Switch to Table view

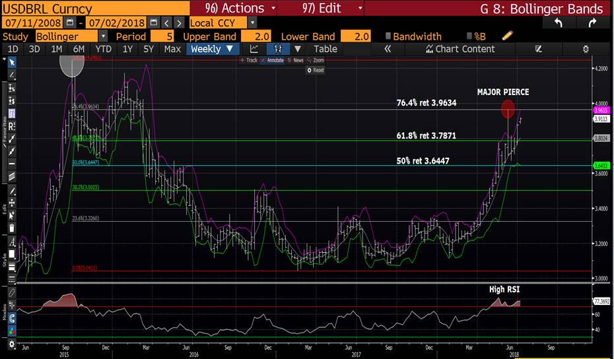[325, 49]
